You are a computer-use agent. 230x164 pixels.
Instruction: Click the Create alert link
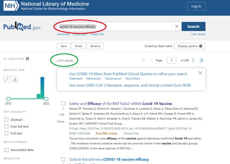coord(79,34)
